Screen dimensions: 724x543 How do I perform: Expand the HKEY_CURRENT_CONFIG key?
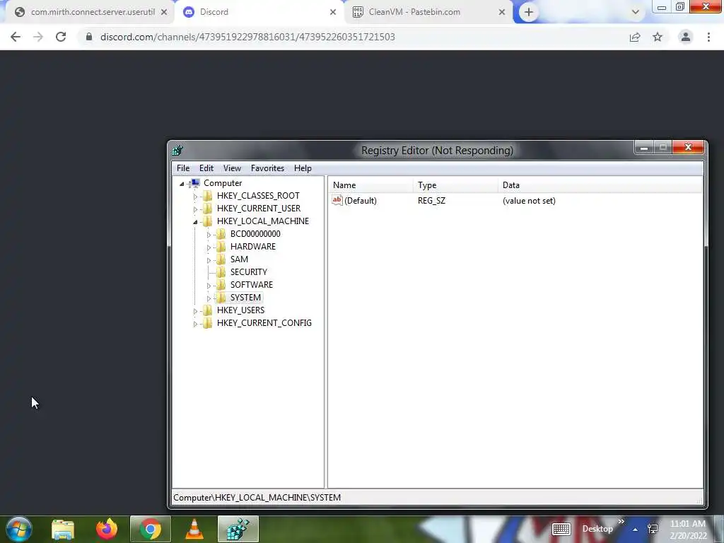tap(195, 324)
